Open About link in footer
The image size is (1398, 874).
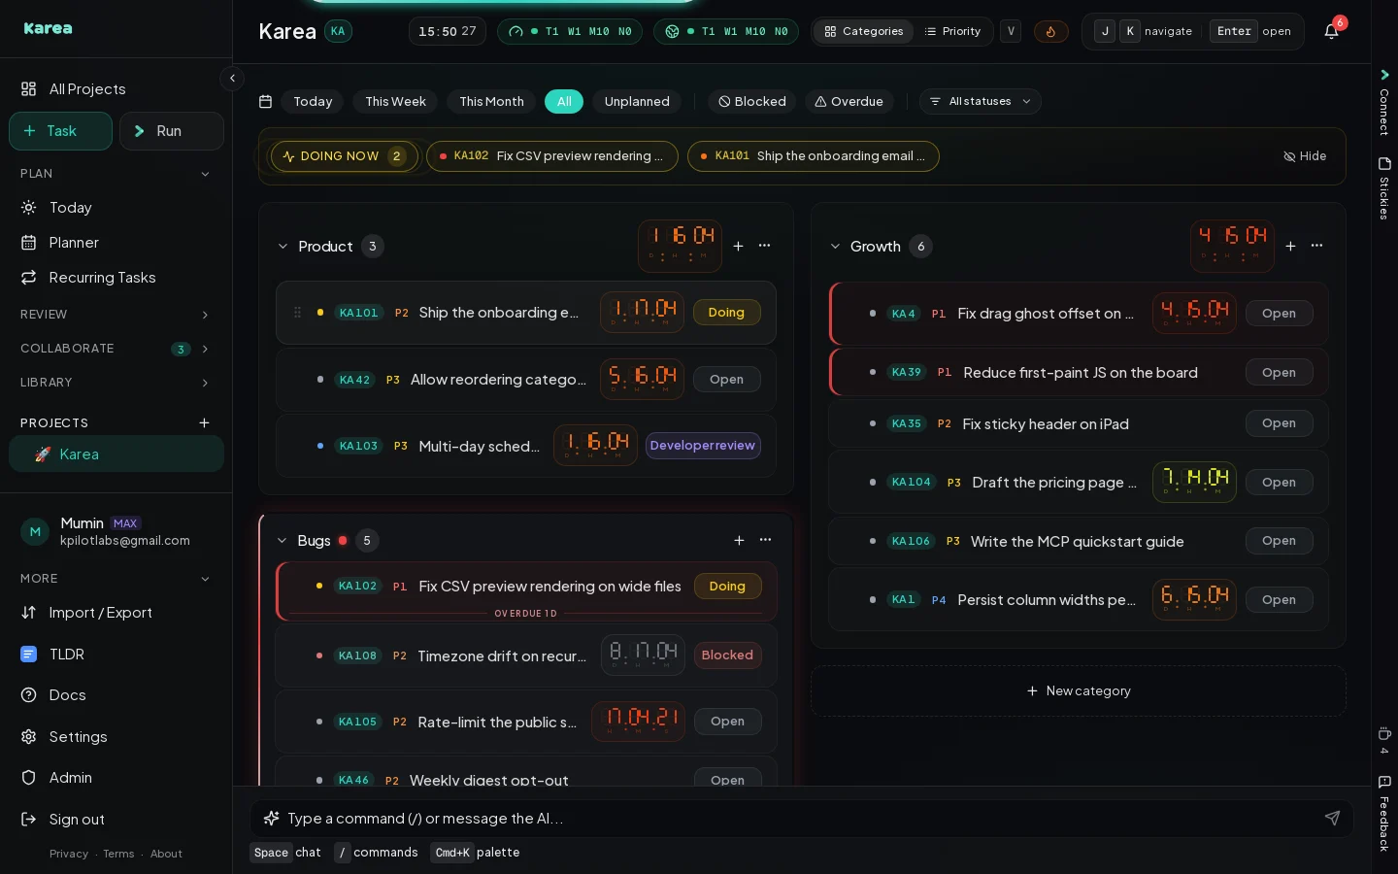(x=166, y=855)
